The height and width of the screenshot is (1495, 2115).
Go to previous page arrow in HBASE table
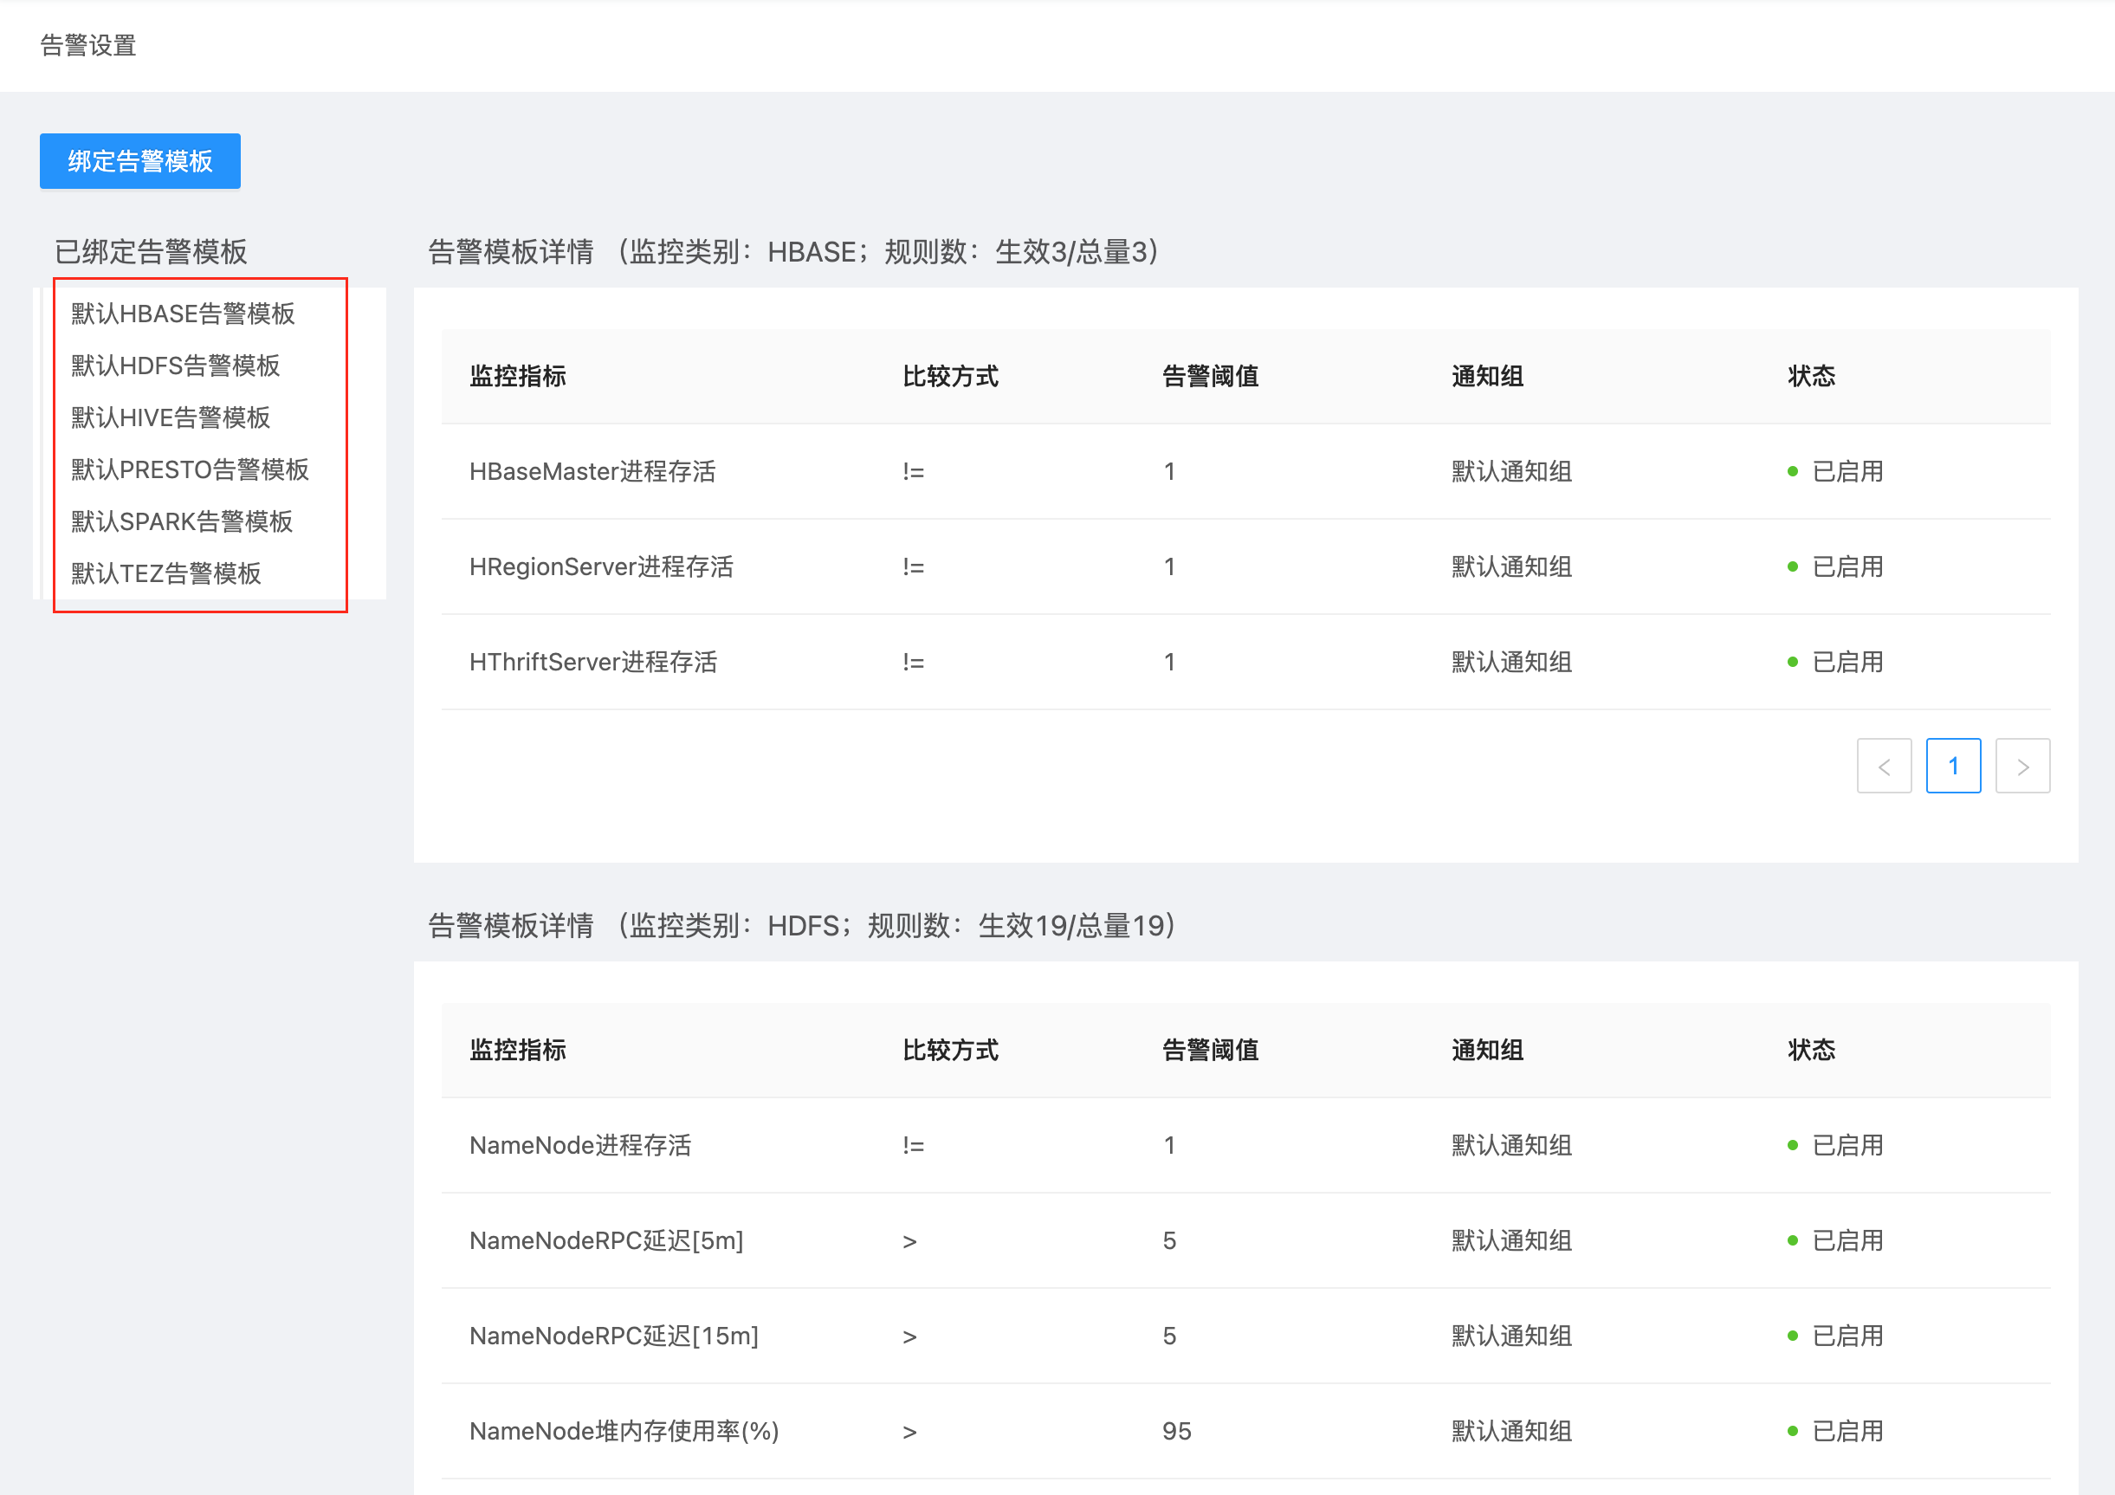[x=1884, y=767]
